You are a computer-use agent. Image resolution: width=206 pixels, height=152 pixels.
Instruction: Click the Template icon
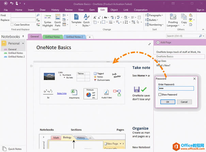pos(76,20)
